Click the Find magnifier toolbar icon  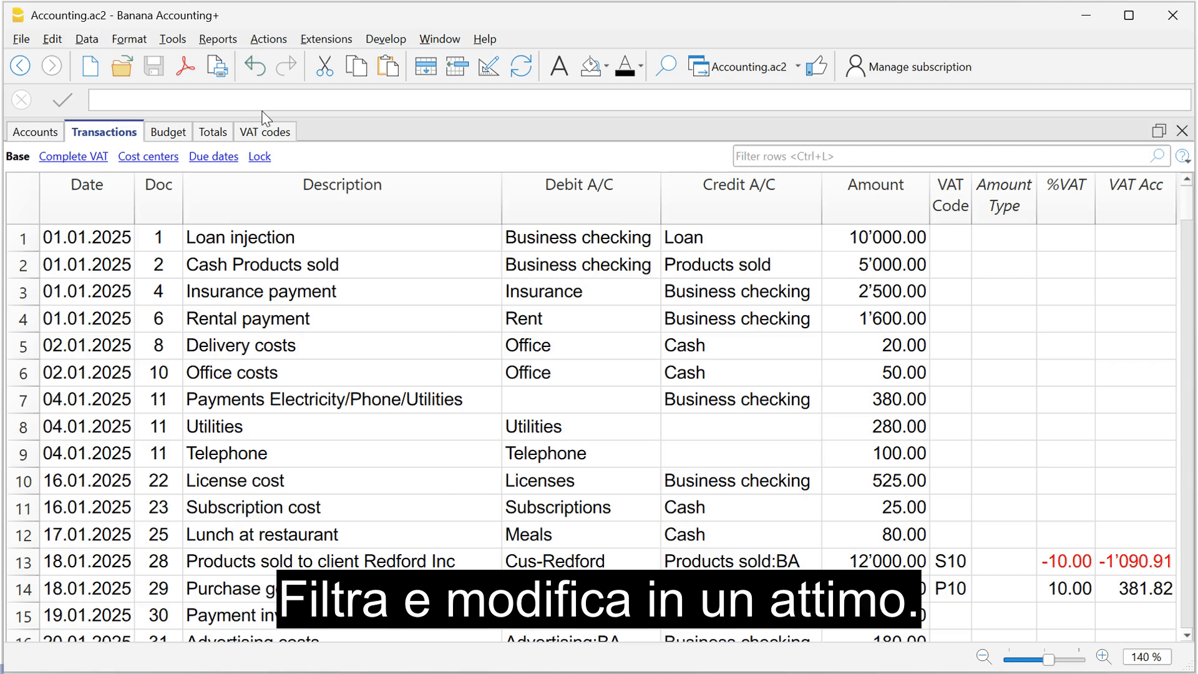tap(666, 66)
